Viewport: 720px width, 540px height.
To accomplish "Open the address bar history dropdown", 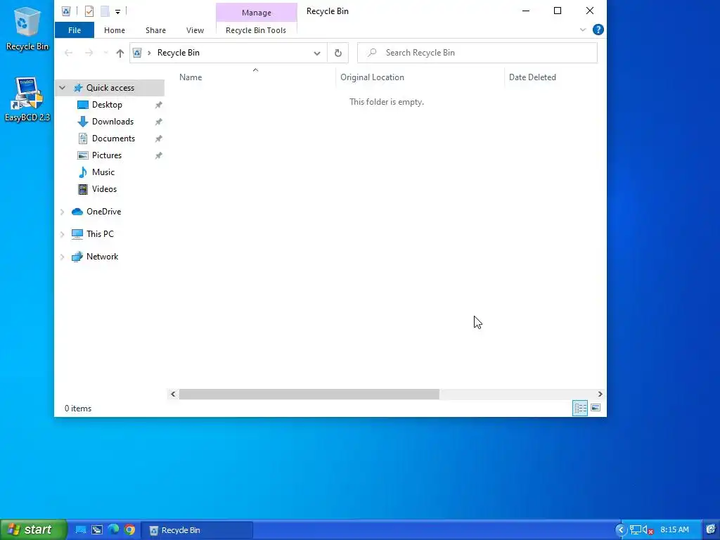I will pos(317,53).
